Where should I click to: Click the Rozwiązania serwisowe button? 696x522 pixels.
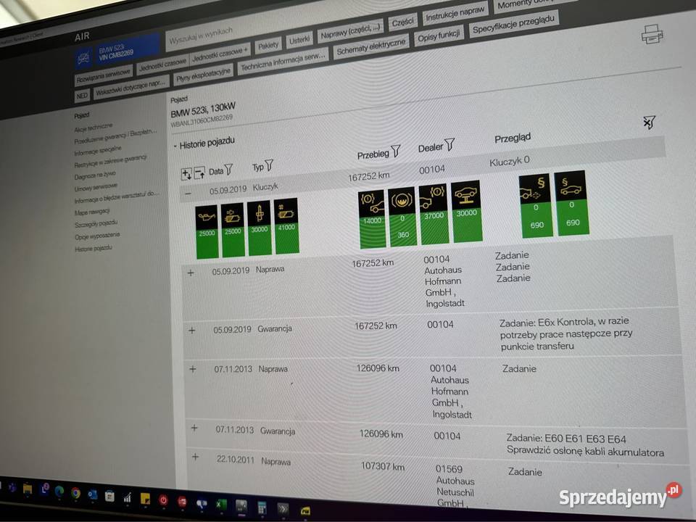[x=104, y=77]
